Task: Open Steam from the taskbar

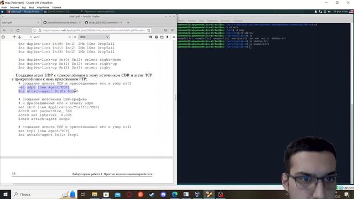Action: pyautogui.click(x=152, y=194)
